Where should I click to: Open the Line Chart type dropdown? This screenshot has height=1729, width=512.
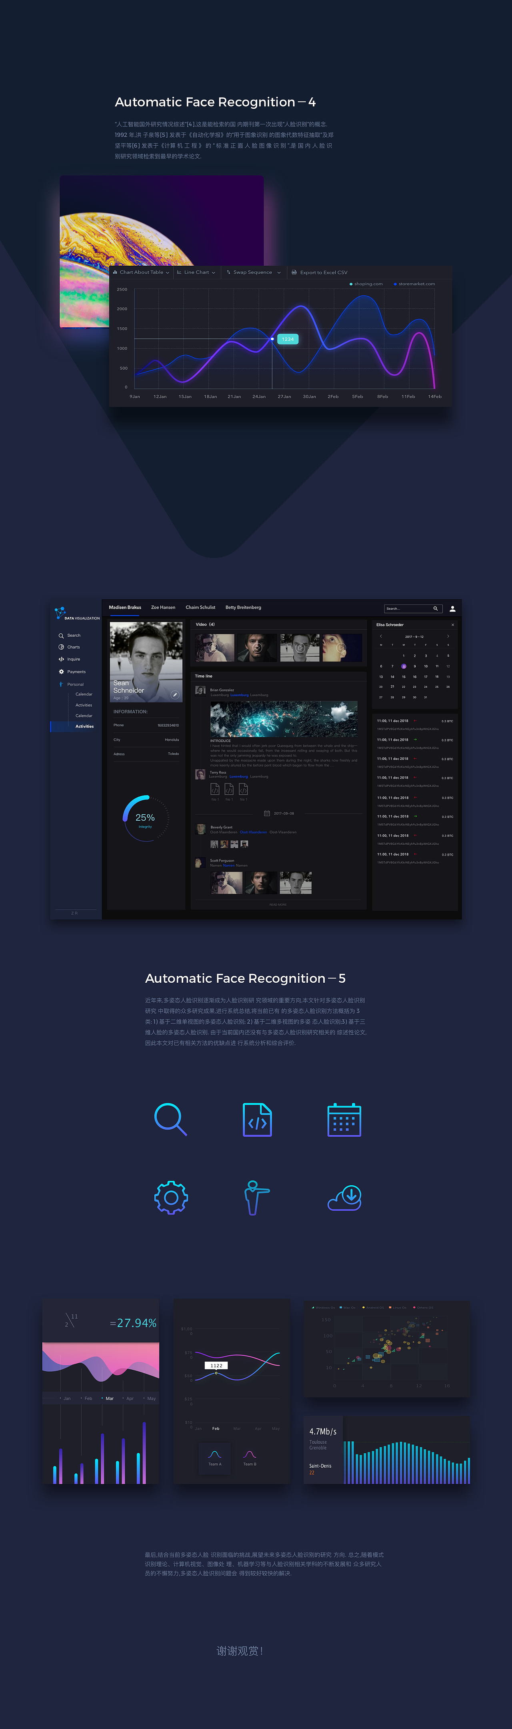pyautogui.click(x=196, y=272)
